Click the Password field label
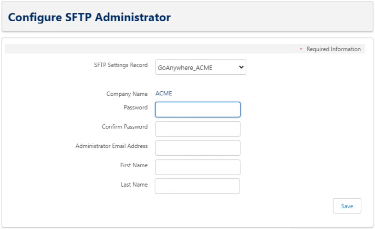 [x=136, y=107]
